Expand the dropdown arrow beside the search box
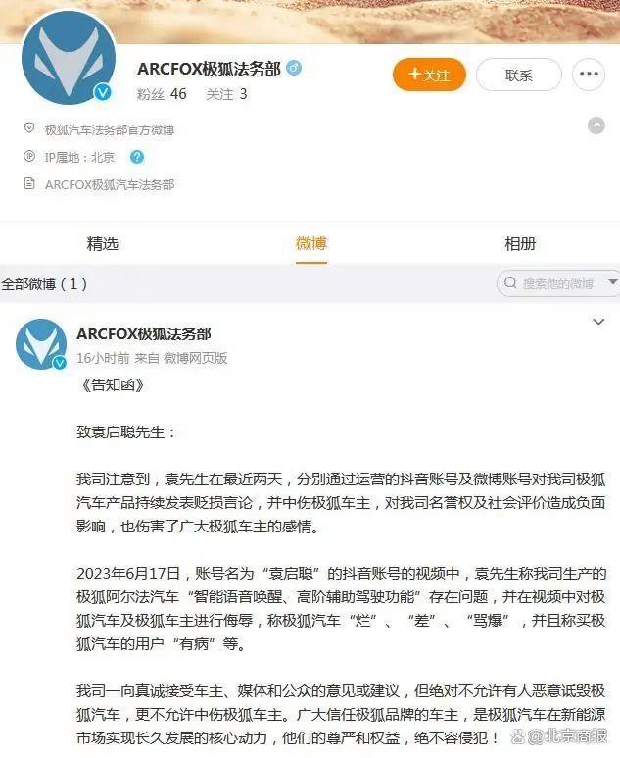 613,282
